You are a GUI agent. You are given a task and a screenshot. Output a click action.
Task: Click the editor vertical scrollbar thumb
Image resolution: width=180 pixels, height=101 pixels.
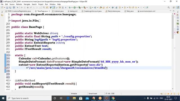point(173,27)
